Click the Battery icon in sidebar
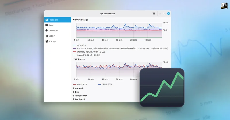 47,36
